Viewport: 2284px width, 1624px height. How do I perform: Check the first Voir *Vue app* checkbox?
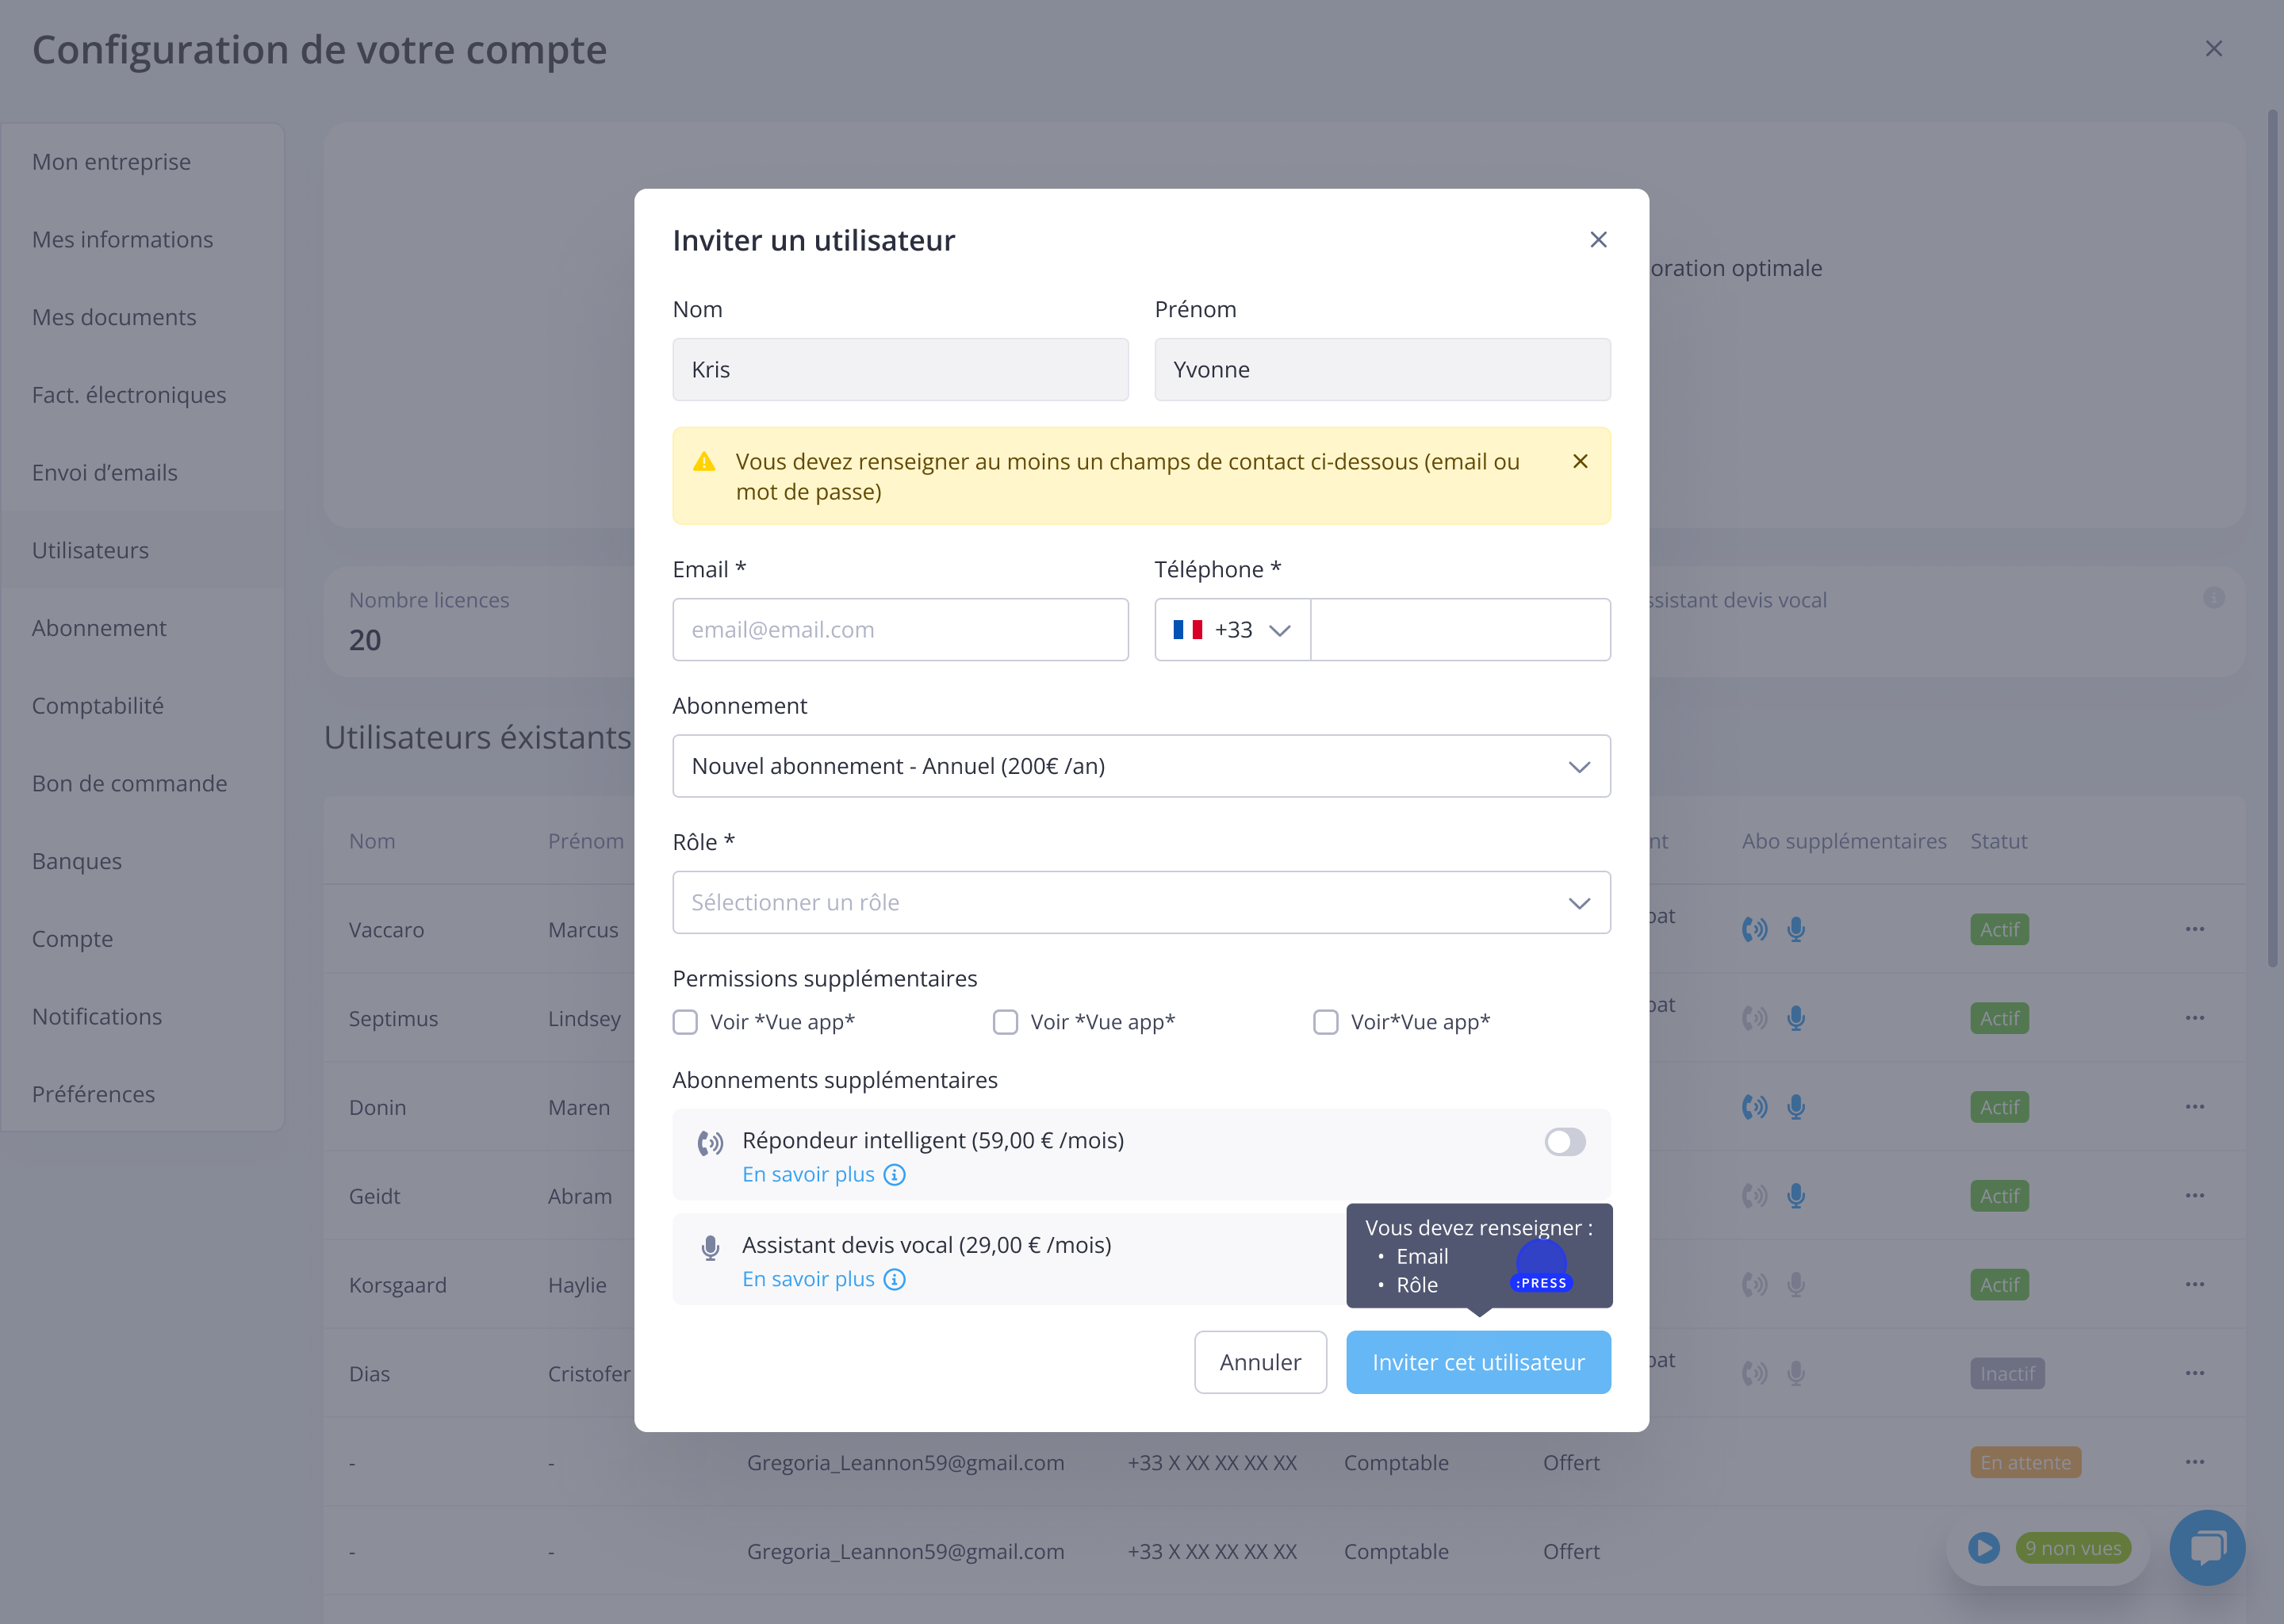(685, 1022)
